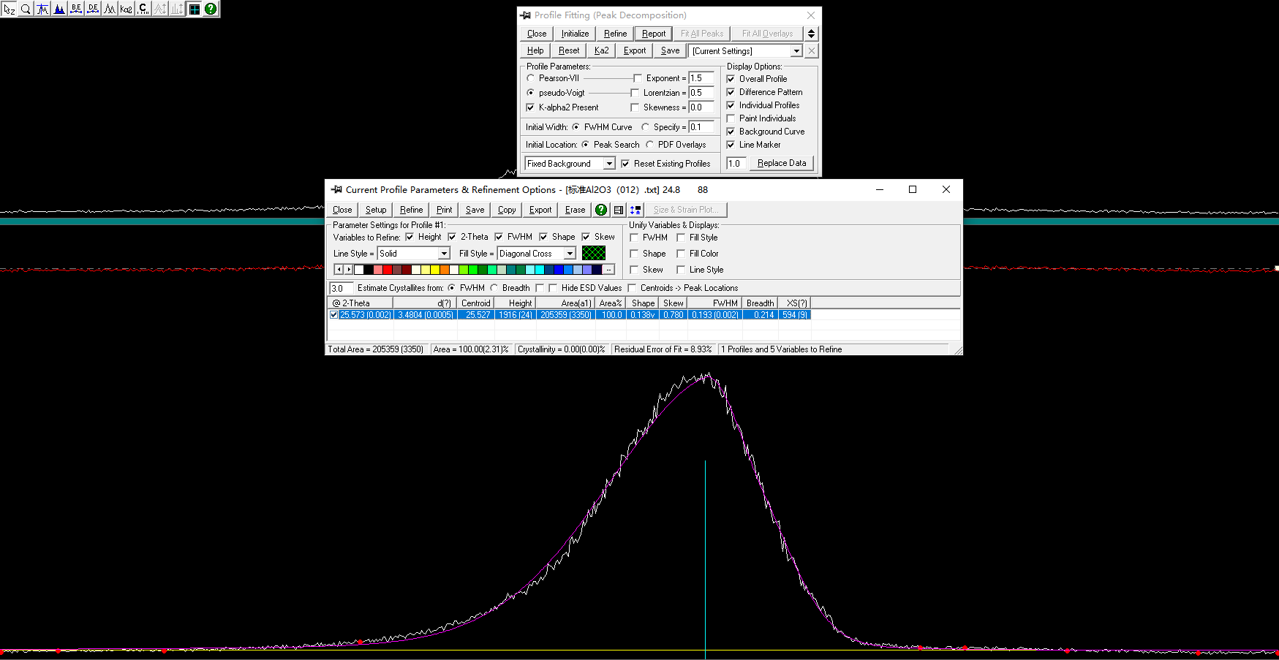This screenshot has width=1279, height=660.
Task: Click the green help icon in parameters window
Action: point(601,210)
